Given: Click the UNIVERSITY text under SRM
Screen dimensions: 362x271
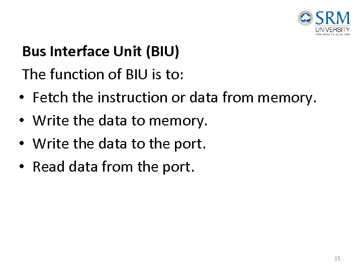Looking at the screenshot, I should coord(332,30).
